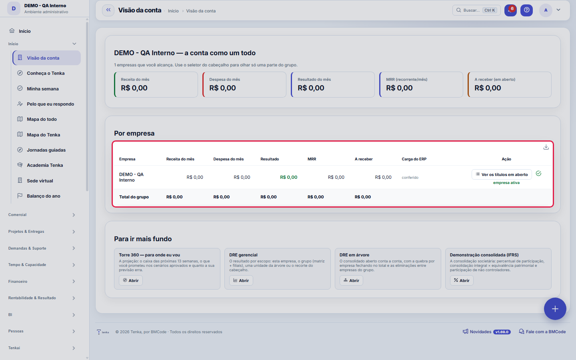The width and height of the screenshot is (576, 360).
Task: Click the Tenka logo in footer
Action: coord(103,332)
